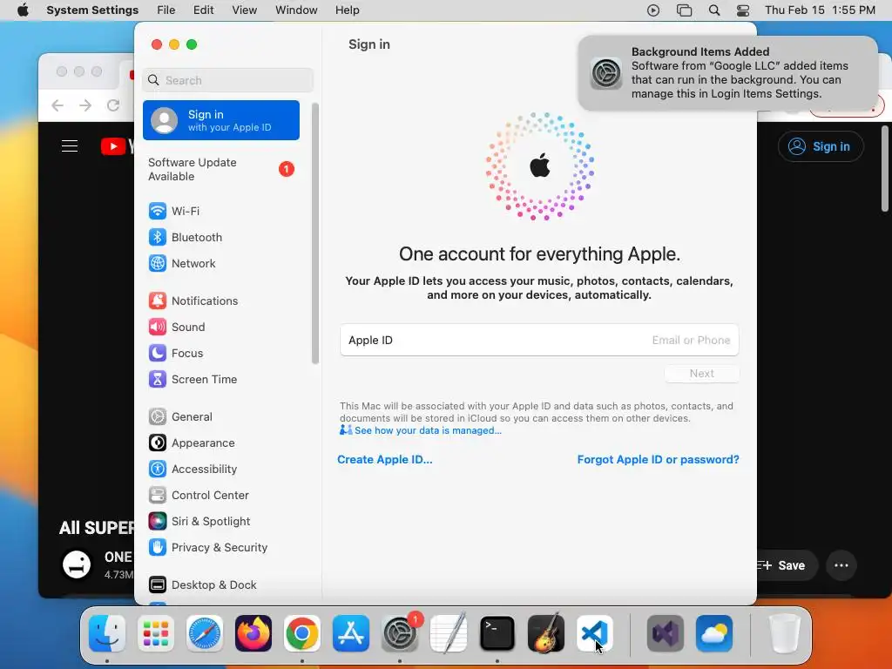The height and width of the screenshot is (669, 892).
Task: Click the Background Items Added notification
Action: point(727,73)
